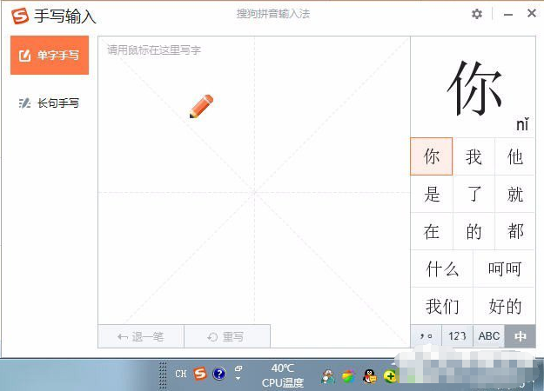This screenshot has width=544, height=391.
Task: Click the colorful folder tray icon
Action: pos(349,376)
